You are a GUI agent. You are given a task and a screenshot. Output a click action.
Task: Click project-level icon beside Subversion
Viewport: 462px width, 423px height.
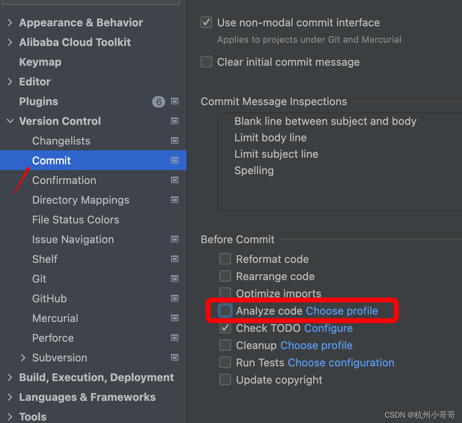click(x=175, y=358)
